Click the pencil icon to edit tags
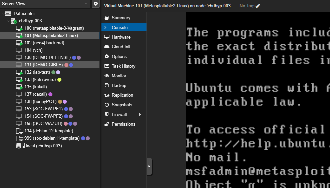 coord(258,6)
